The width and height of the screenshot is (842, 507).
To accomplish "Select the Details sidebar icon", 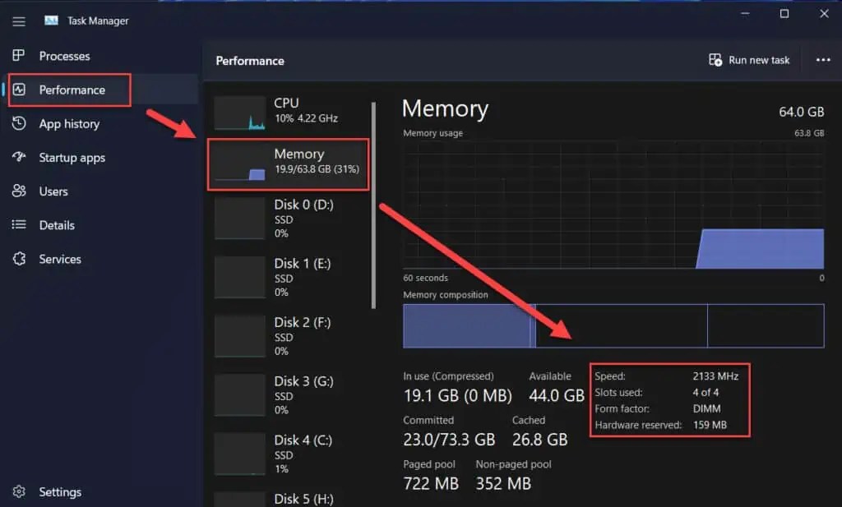I will pos(18,224).
